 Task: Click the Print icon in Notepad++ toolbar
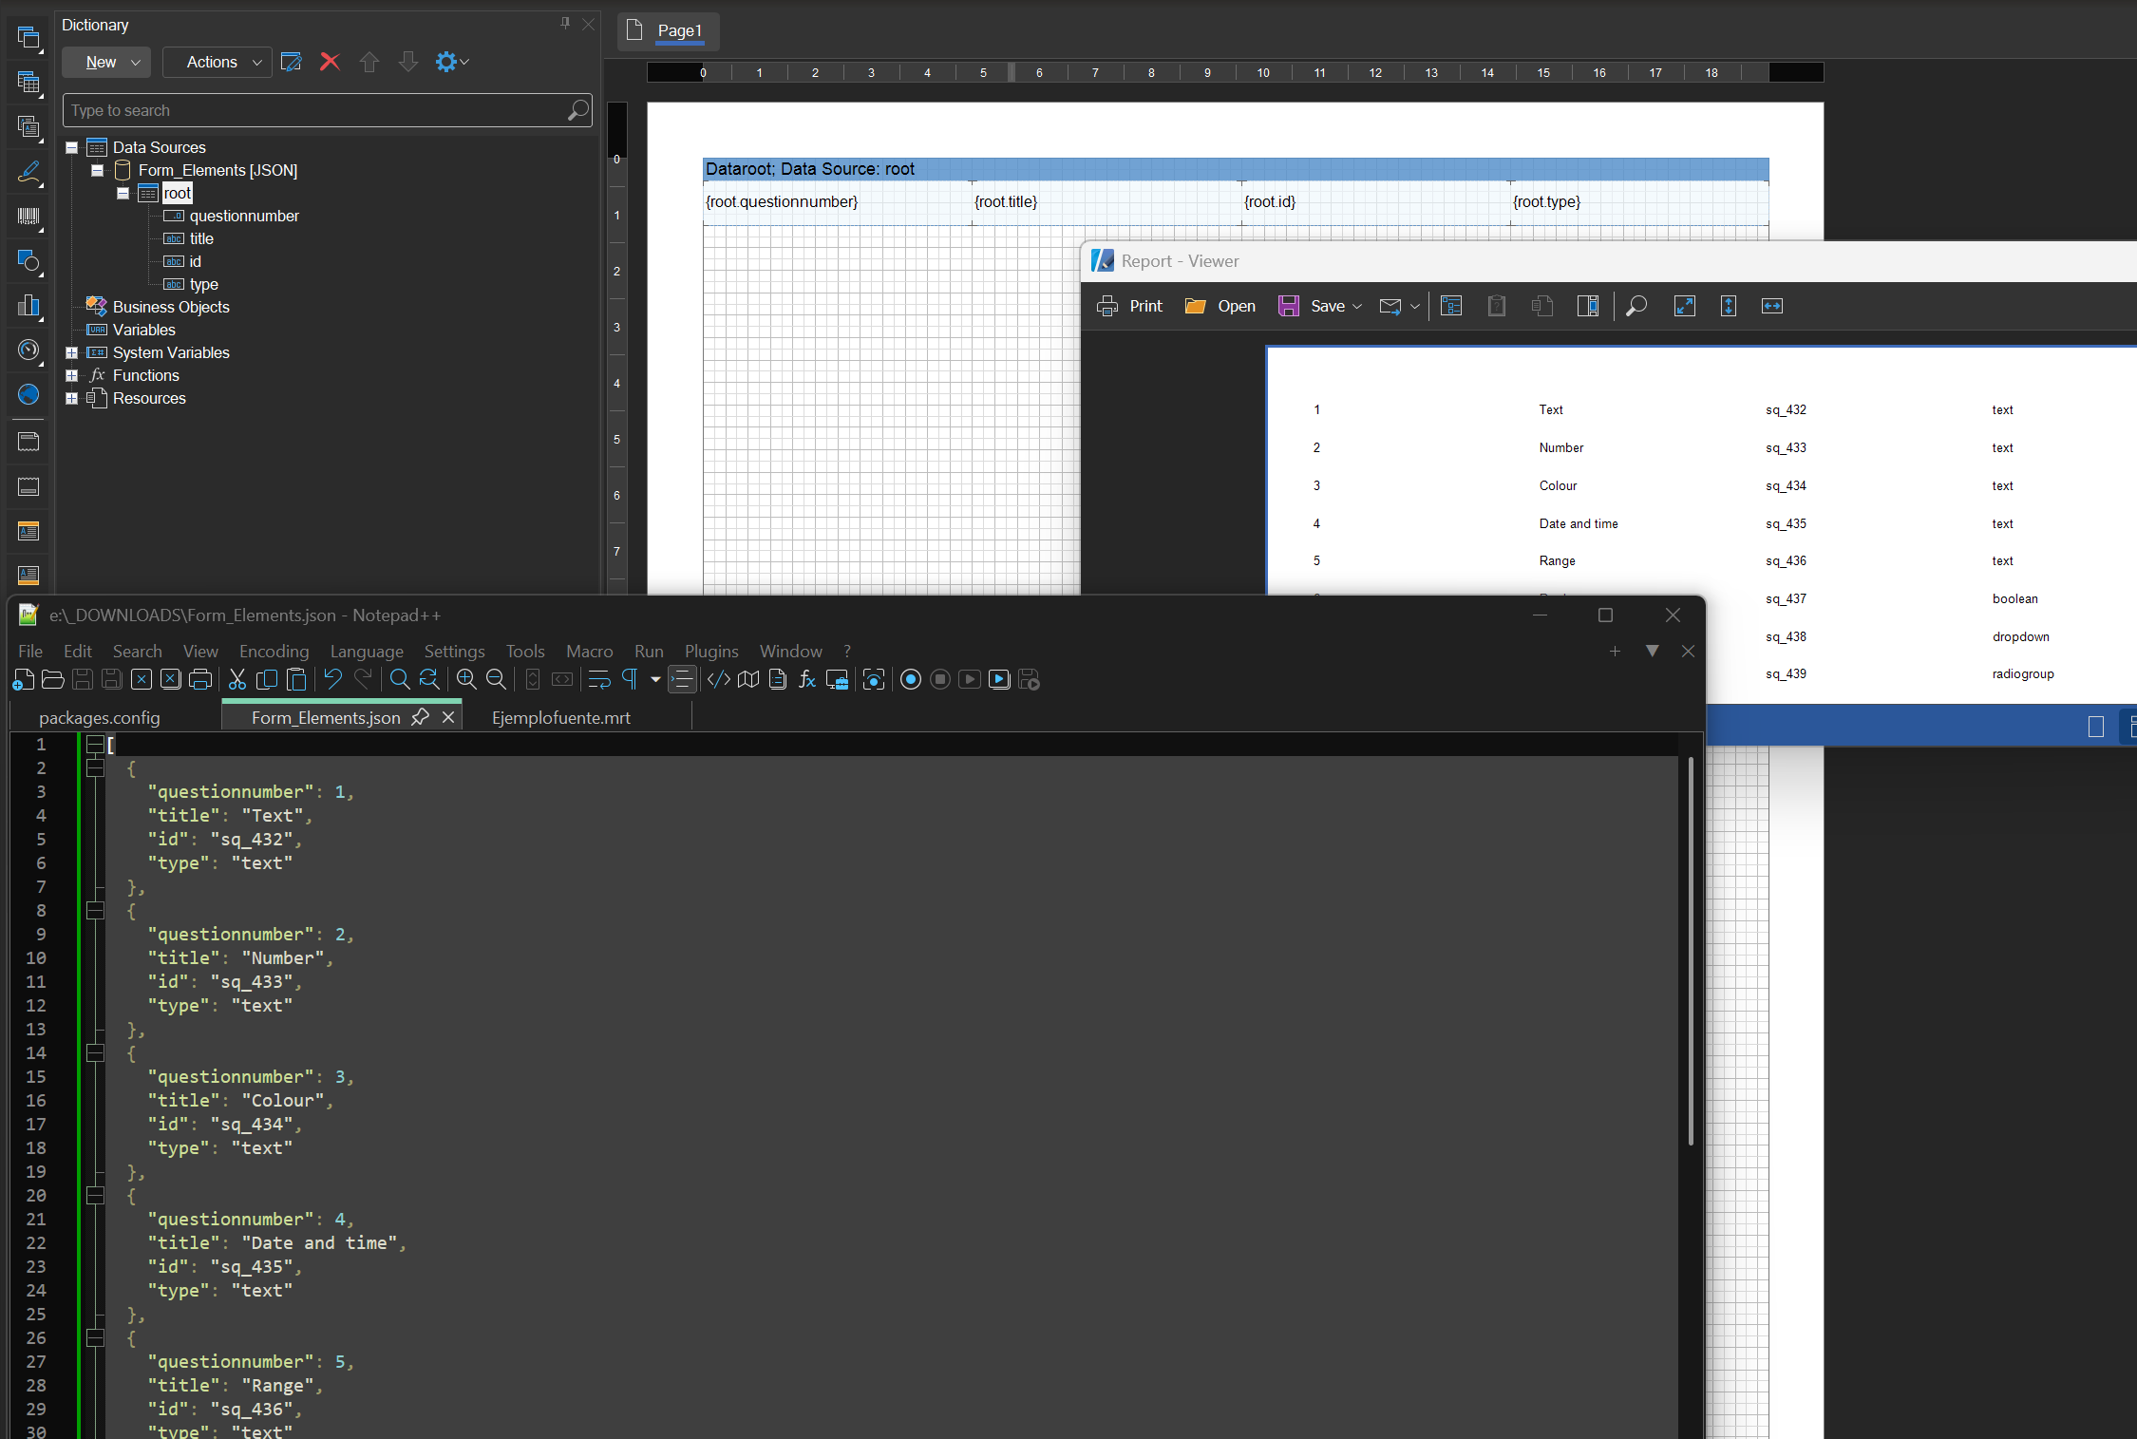(200, 679)
